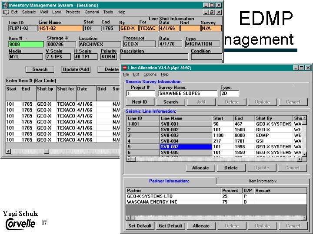
Task: Click the Location field ARCHIVEX
Action: pyautogui.click(x=100, y=44)
